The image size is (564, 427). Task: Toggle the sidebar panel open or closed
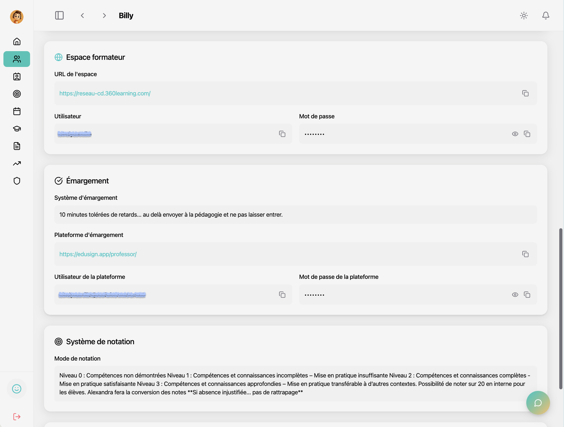pyautogui.click(x=59, y=15)
